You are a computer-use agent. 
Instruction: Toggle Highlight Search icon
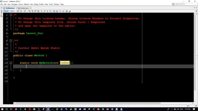point(38,11)
